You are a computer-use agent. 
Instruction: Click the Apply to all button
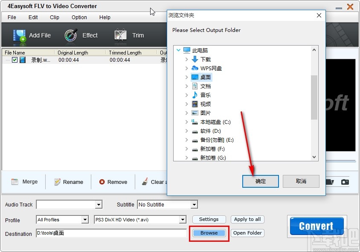click(247, 219)
